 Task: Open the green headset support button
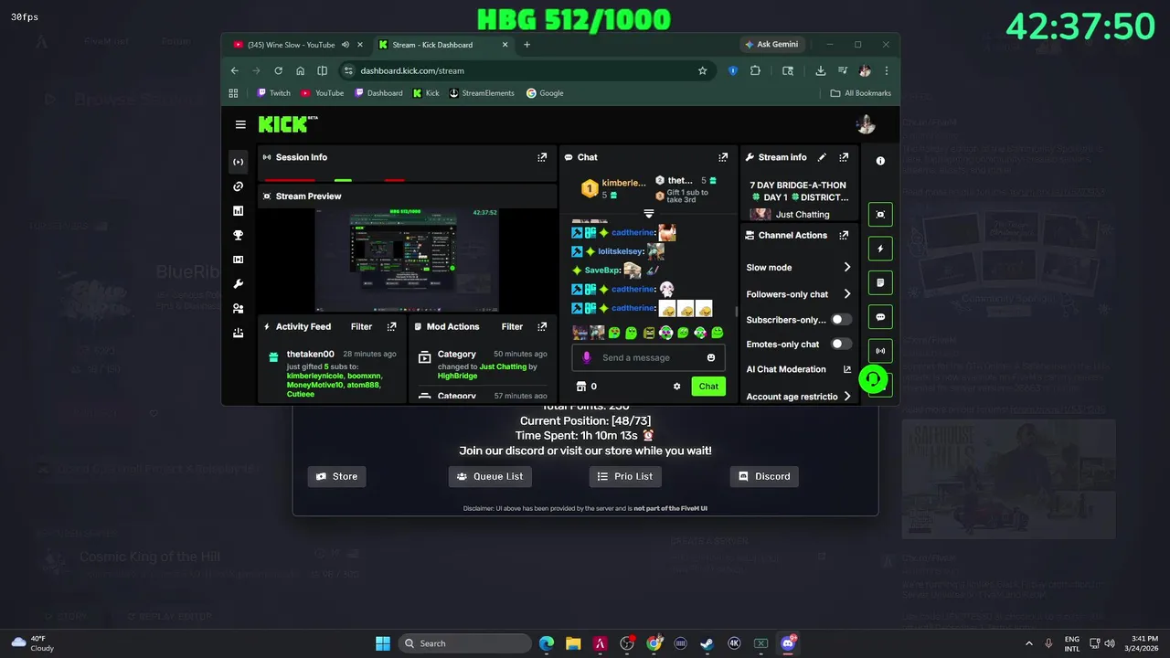[x=874, y=378]
